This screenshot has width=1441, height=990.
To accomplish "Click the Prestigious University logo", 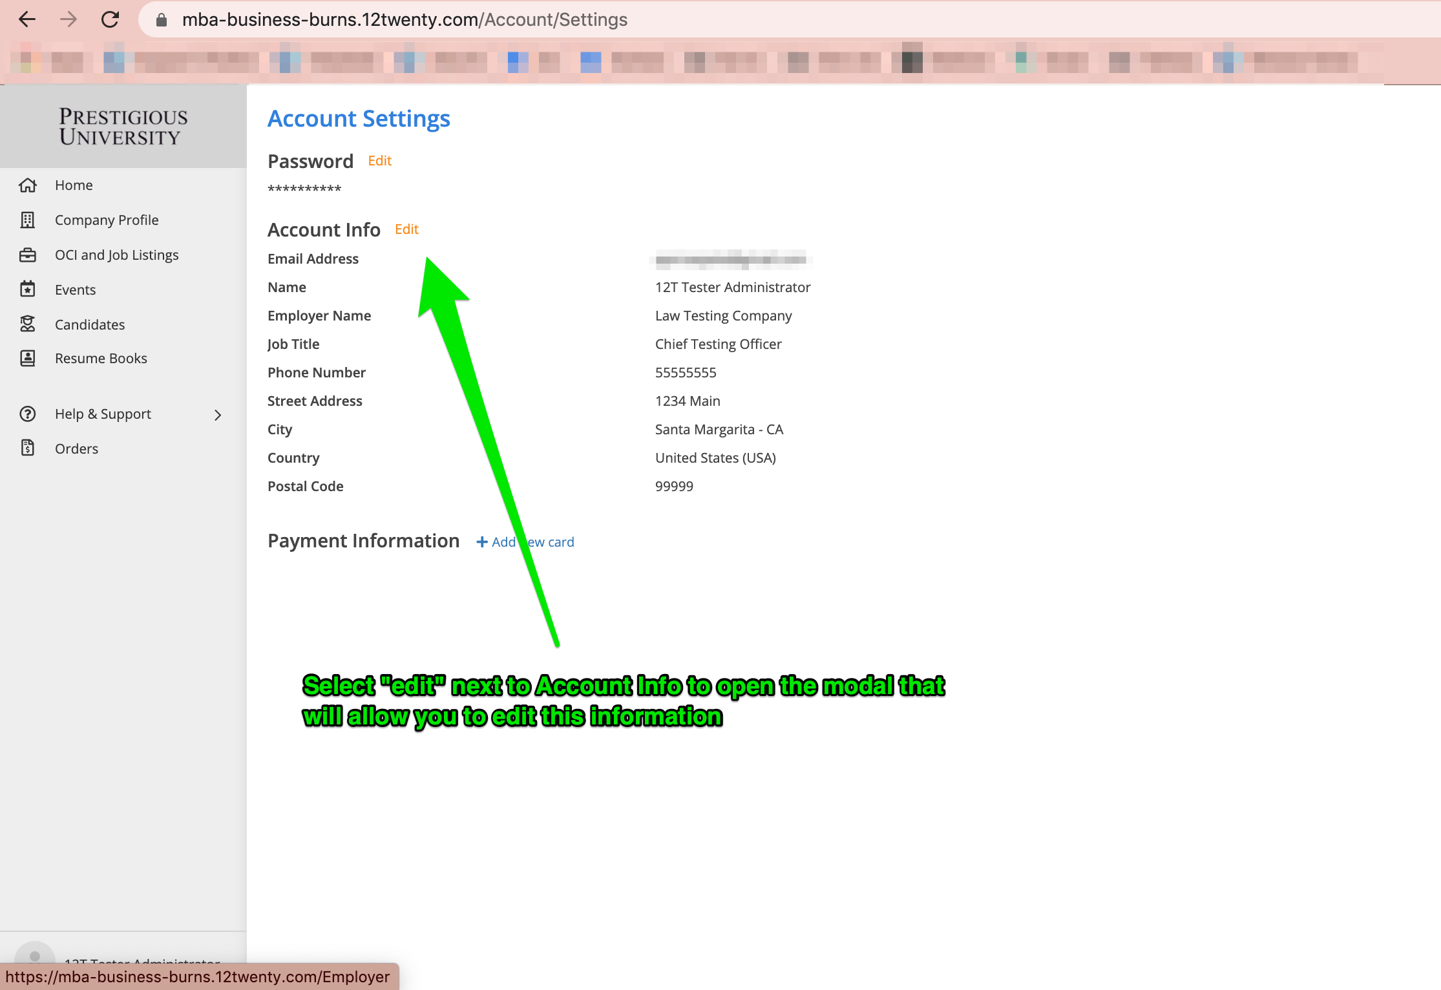I will [123, 127].
